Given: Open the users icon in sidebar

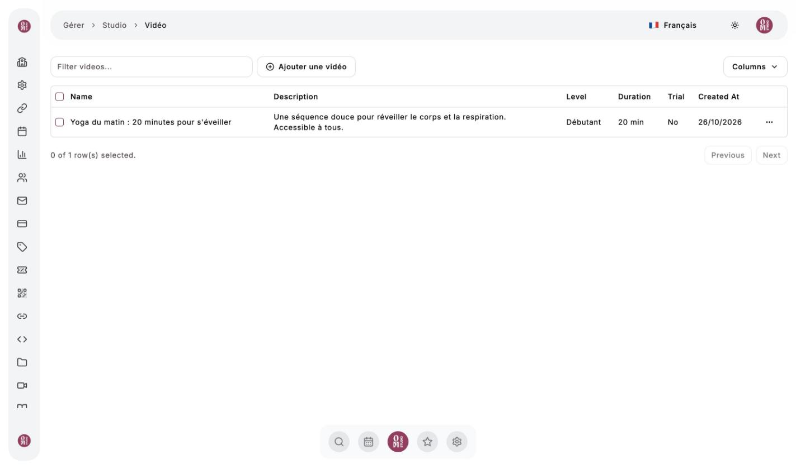Looking at the screenshot, I should [22, 178].
